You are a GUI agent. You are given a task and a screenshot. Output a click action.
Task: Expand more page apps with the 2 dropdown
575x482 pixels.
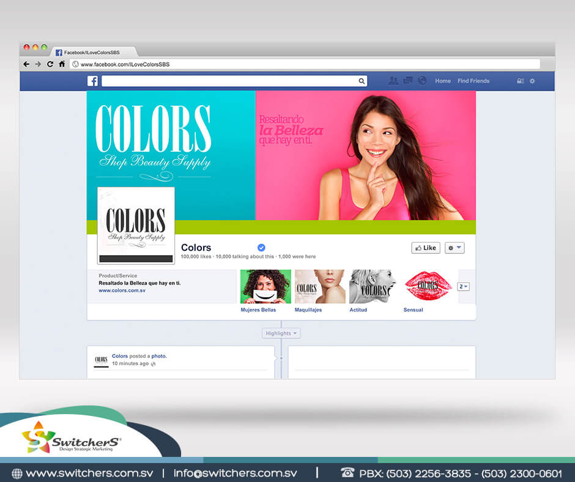464,286
